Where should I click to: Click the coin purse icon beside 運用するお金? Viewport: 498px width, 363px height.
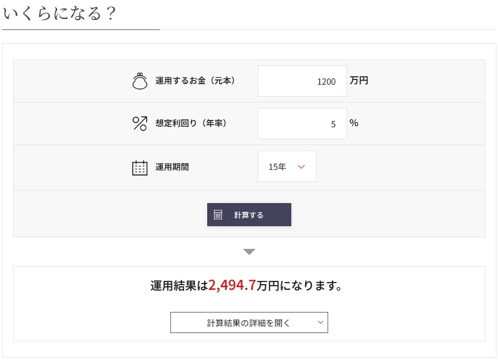pos(140,80)
